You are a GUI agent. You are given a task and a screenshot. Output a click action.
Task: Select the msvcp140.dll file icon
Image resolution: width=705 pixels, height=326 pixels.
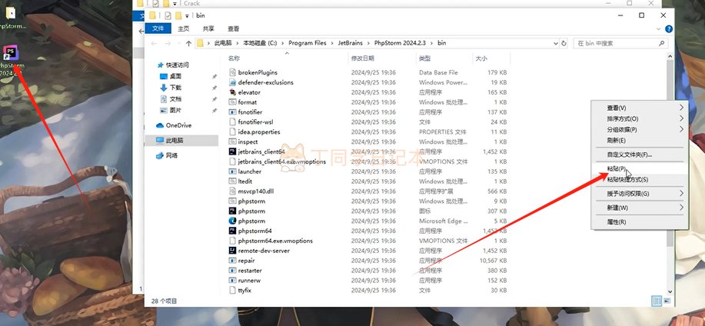tap(232, 191)
